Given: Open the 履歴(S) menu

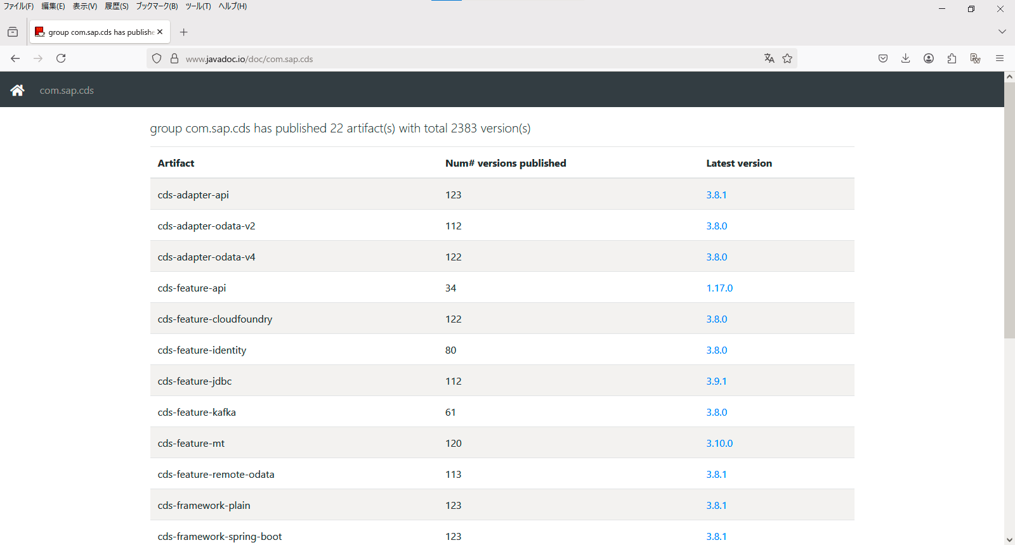Looking at the screenshot, I should [x=117, y=6].
